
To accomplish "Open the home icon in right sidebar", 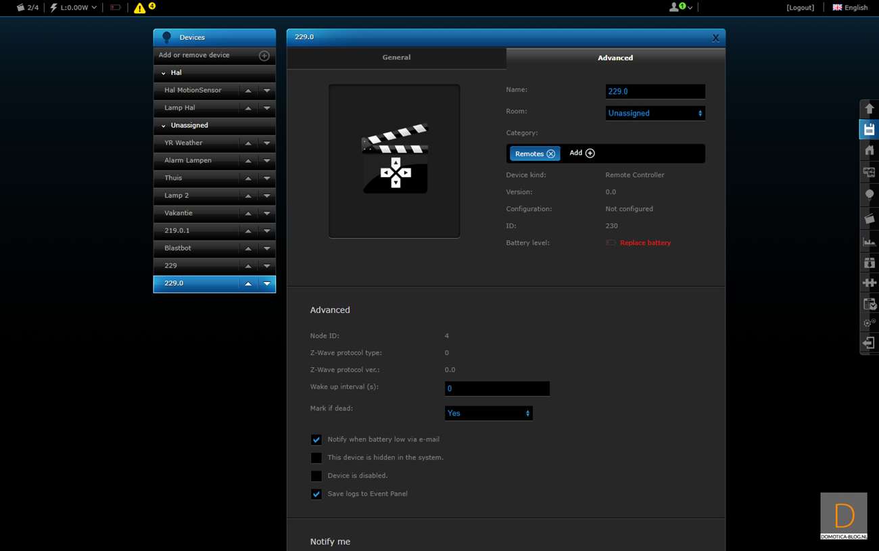I will click(x=869, y=151).
